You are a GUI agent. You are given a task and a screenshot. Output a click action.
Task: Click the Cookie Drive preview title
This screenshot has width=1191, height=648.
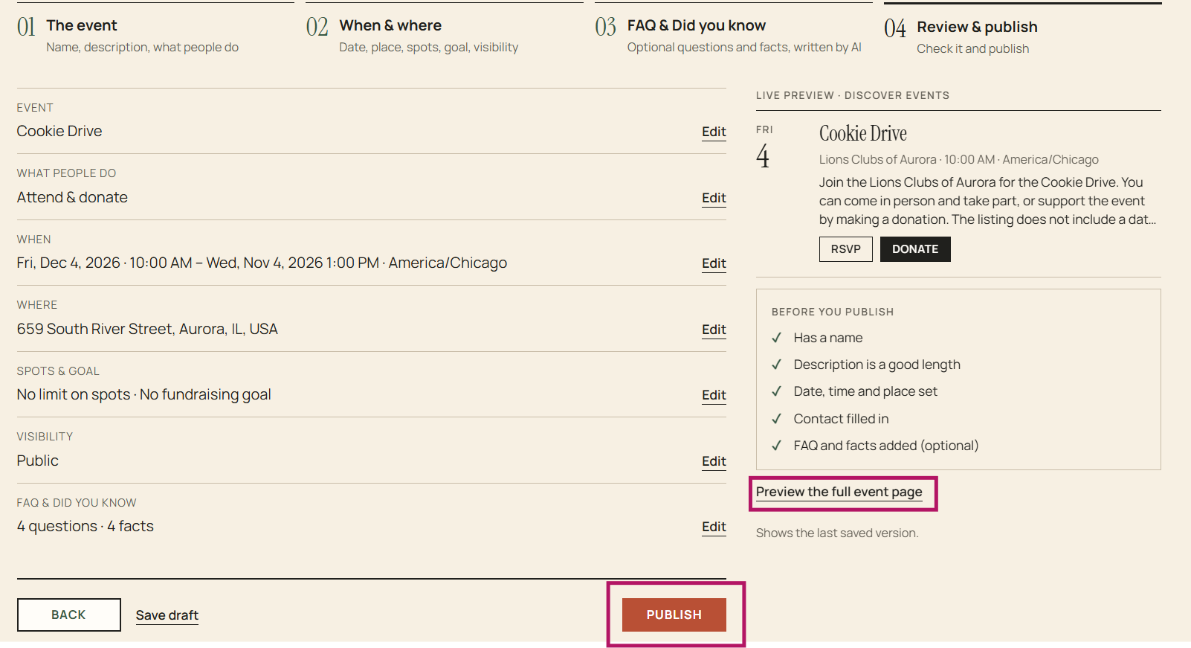tap(863, 134)
